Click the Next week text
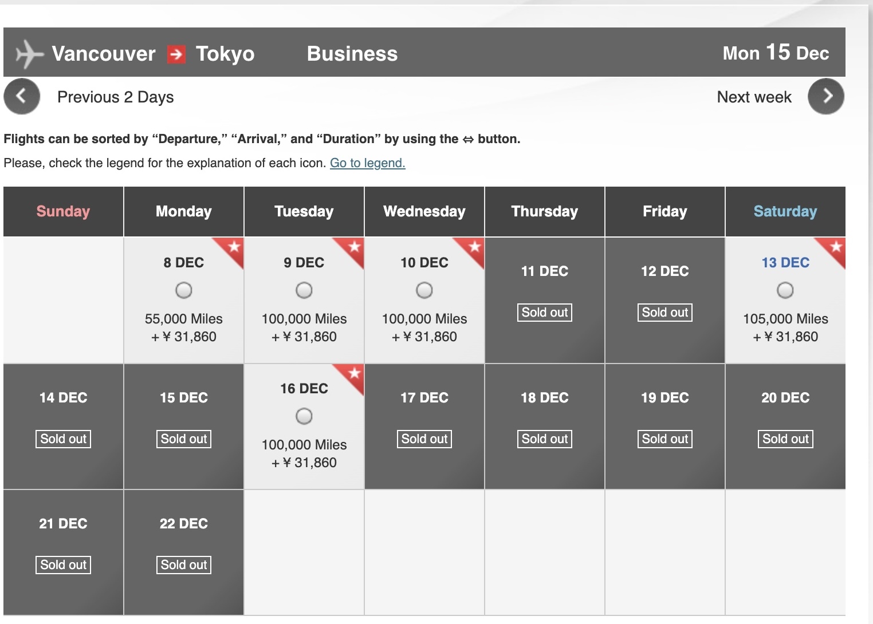 coord(754,97)
